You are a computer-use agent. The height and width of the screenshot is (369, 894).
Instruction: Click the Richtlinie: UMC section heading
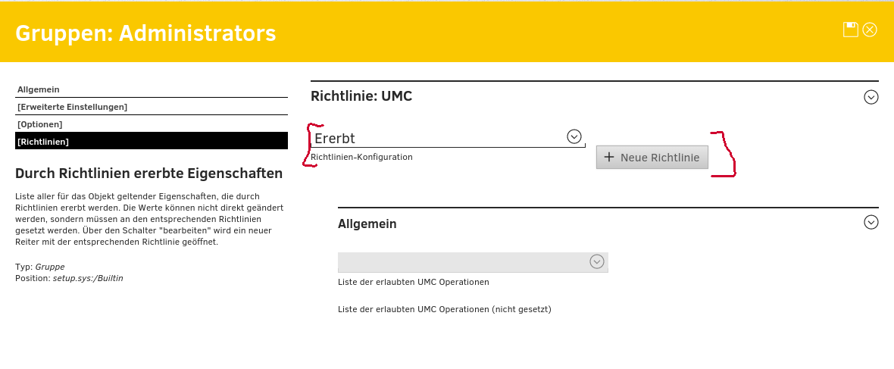click(361, 96)
